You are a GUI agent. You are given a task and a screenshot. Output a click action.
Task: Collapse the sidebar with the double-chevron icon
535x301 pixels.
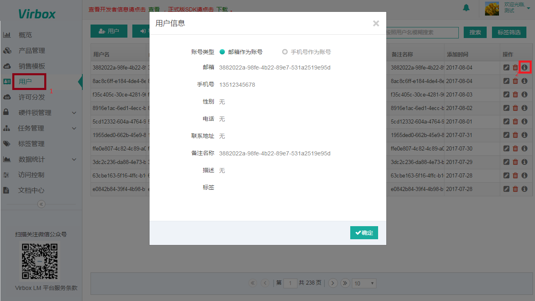tap(41, 204)
